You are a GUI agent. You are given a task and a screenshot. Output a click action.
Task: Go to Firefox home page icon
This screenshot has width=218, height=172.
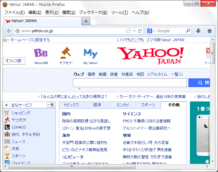(x=209, y=31)
